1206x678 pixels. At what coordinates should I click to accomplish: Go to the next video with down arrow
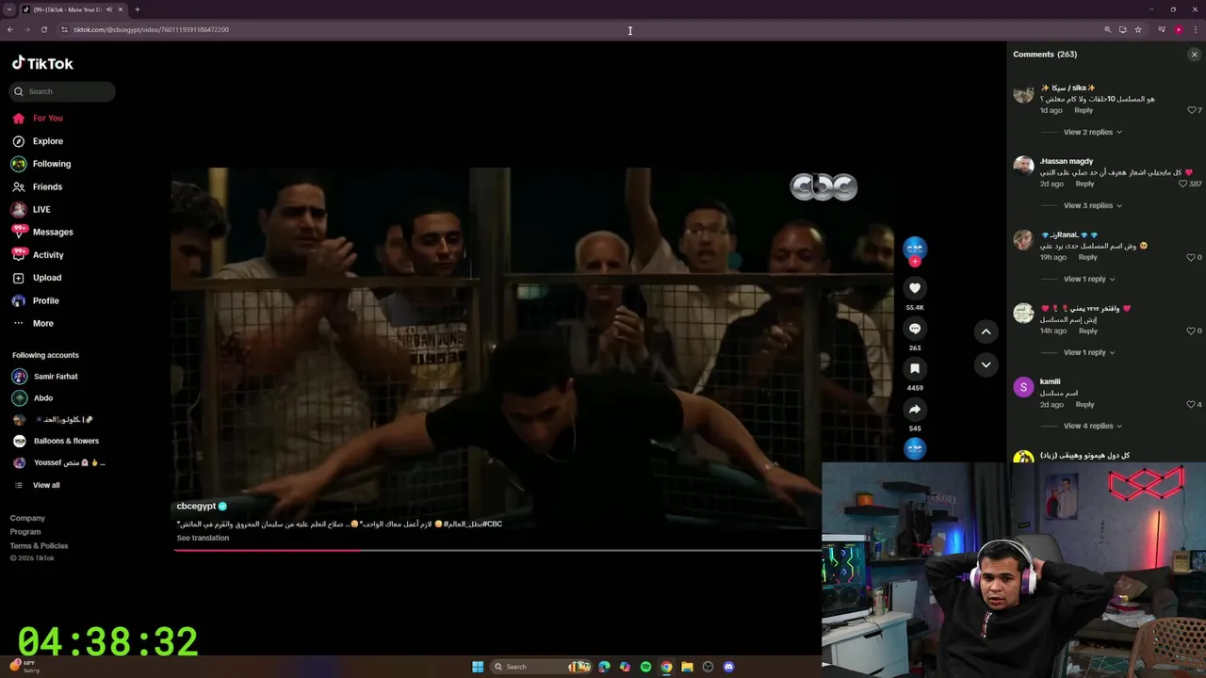coord(986,364)
